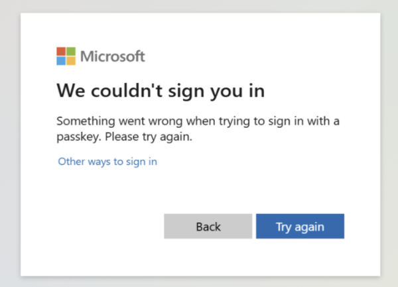The image size is (398, 287).
Task: Click the passkey error message paragraph
Action: click(x=198, y=129)
